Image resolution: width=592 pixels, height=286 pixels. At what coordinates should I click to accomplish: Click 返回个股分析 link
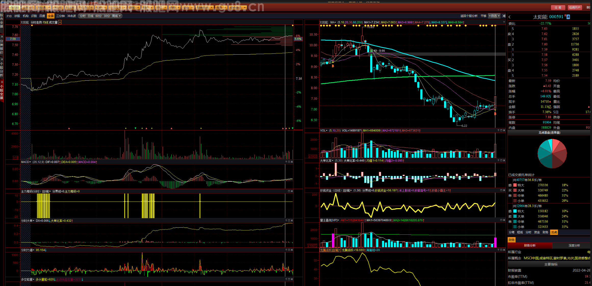[x=469, y=16]
